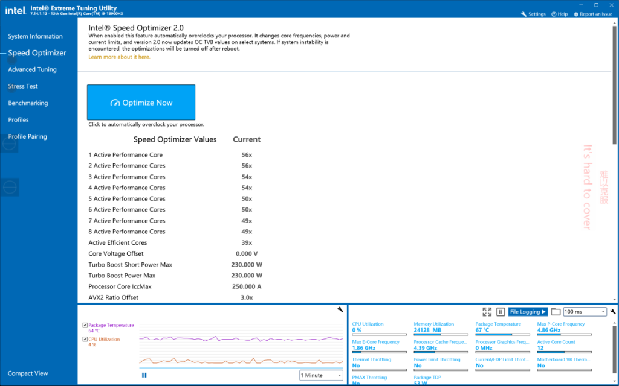Click the Package Temperature monitor bar
Viewport: 619px width, 386px height.
pos(502,334)
